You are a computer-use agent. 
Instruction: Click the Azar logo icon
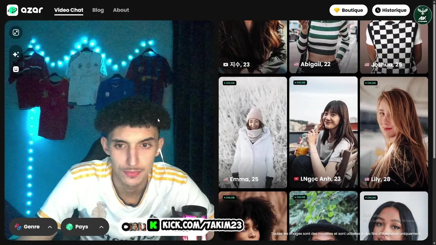tap(13, 10)
